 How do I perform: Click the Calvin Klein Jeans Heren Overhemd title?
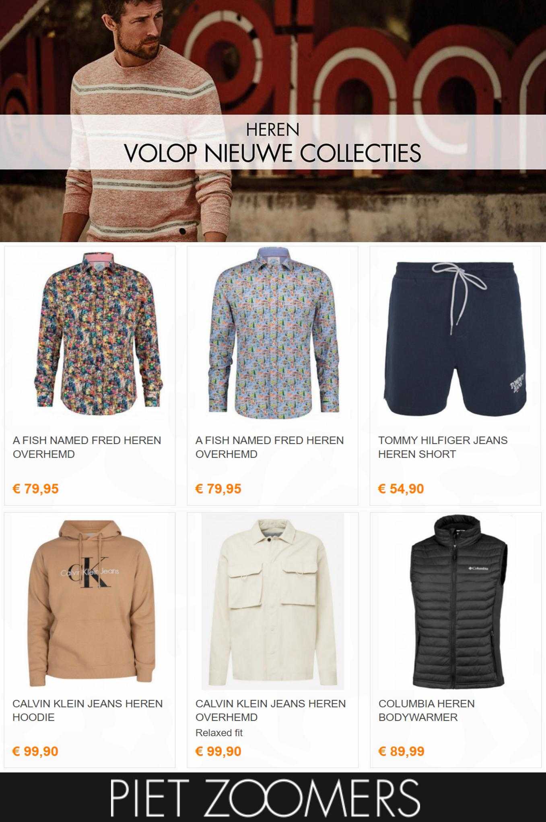coord(270,710)
